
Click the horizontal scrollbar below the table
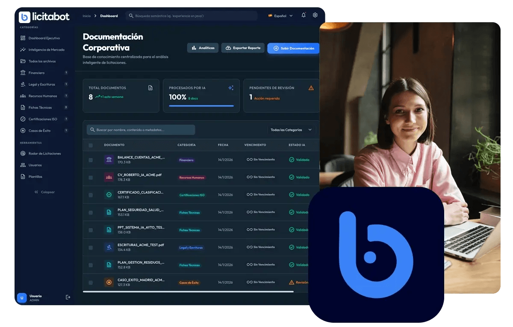(x=188, y=292)
